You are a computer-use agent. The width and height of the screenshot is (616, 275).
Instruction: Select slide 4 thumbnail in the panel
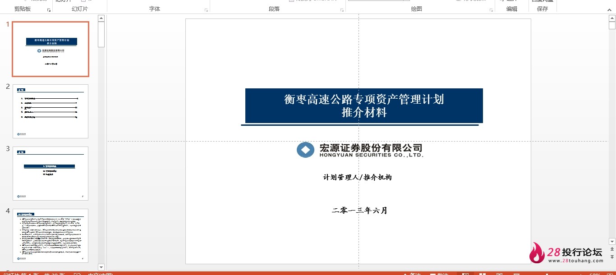[51, 236]
